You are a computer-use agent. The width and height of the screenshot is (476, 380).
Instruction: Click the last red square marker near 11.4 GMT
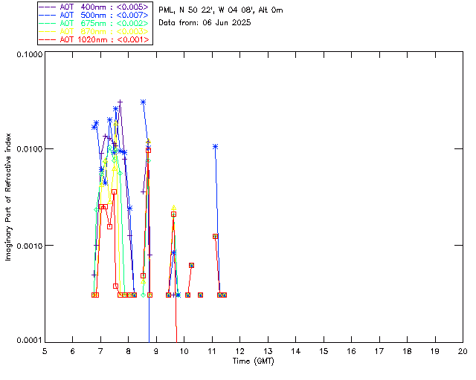(x=224, y=295)
